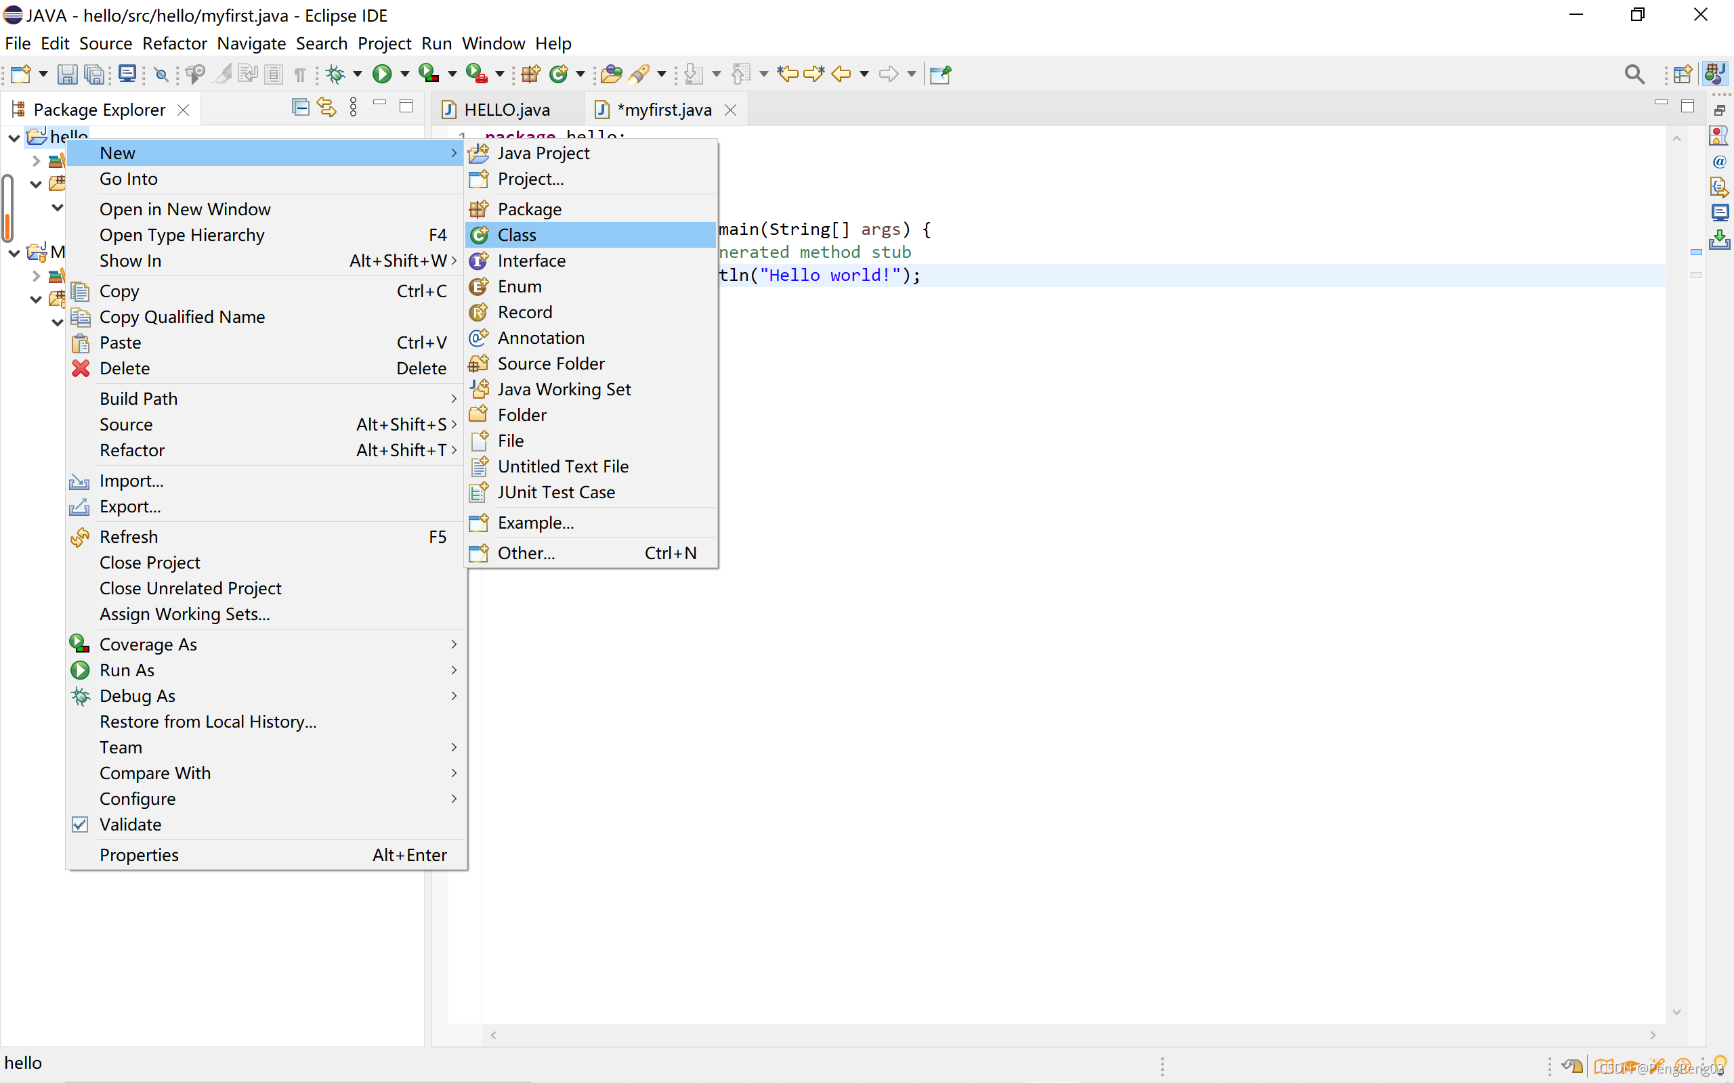The height and width of the screenshot is (1083, 1734).
Task: Click Link with Editor arrows icon
Action: (326, 108)
